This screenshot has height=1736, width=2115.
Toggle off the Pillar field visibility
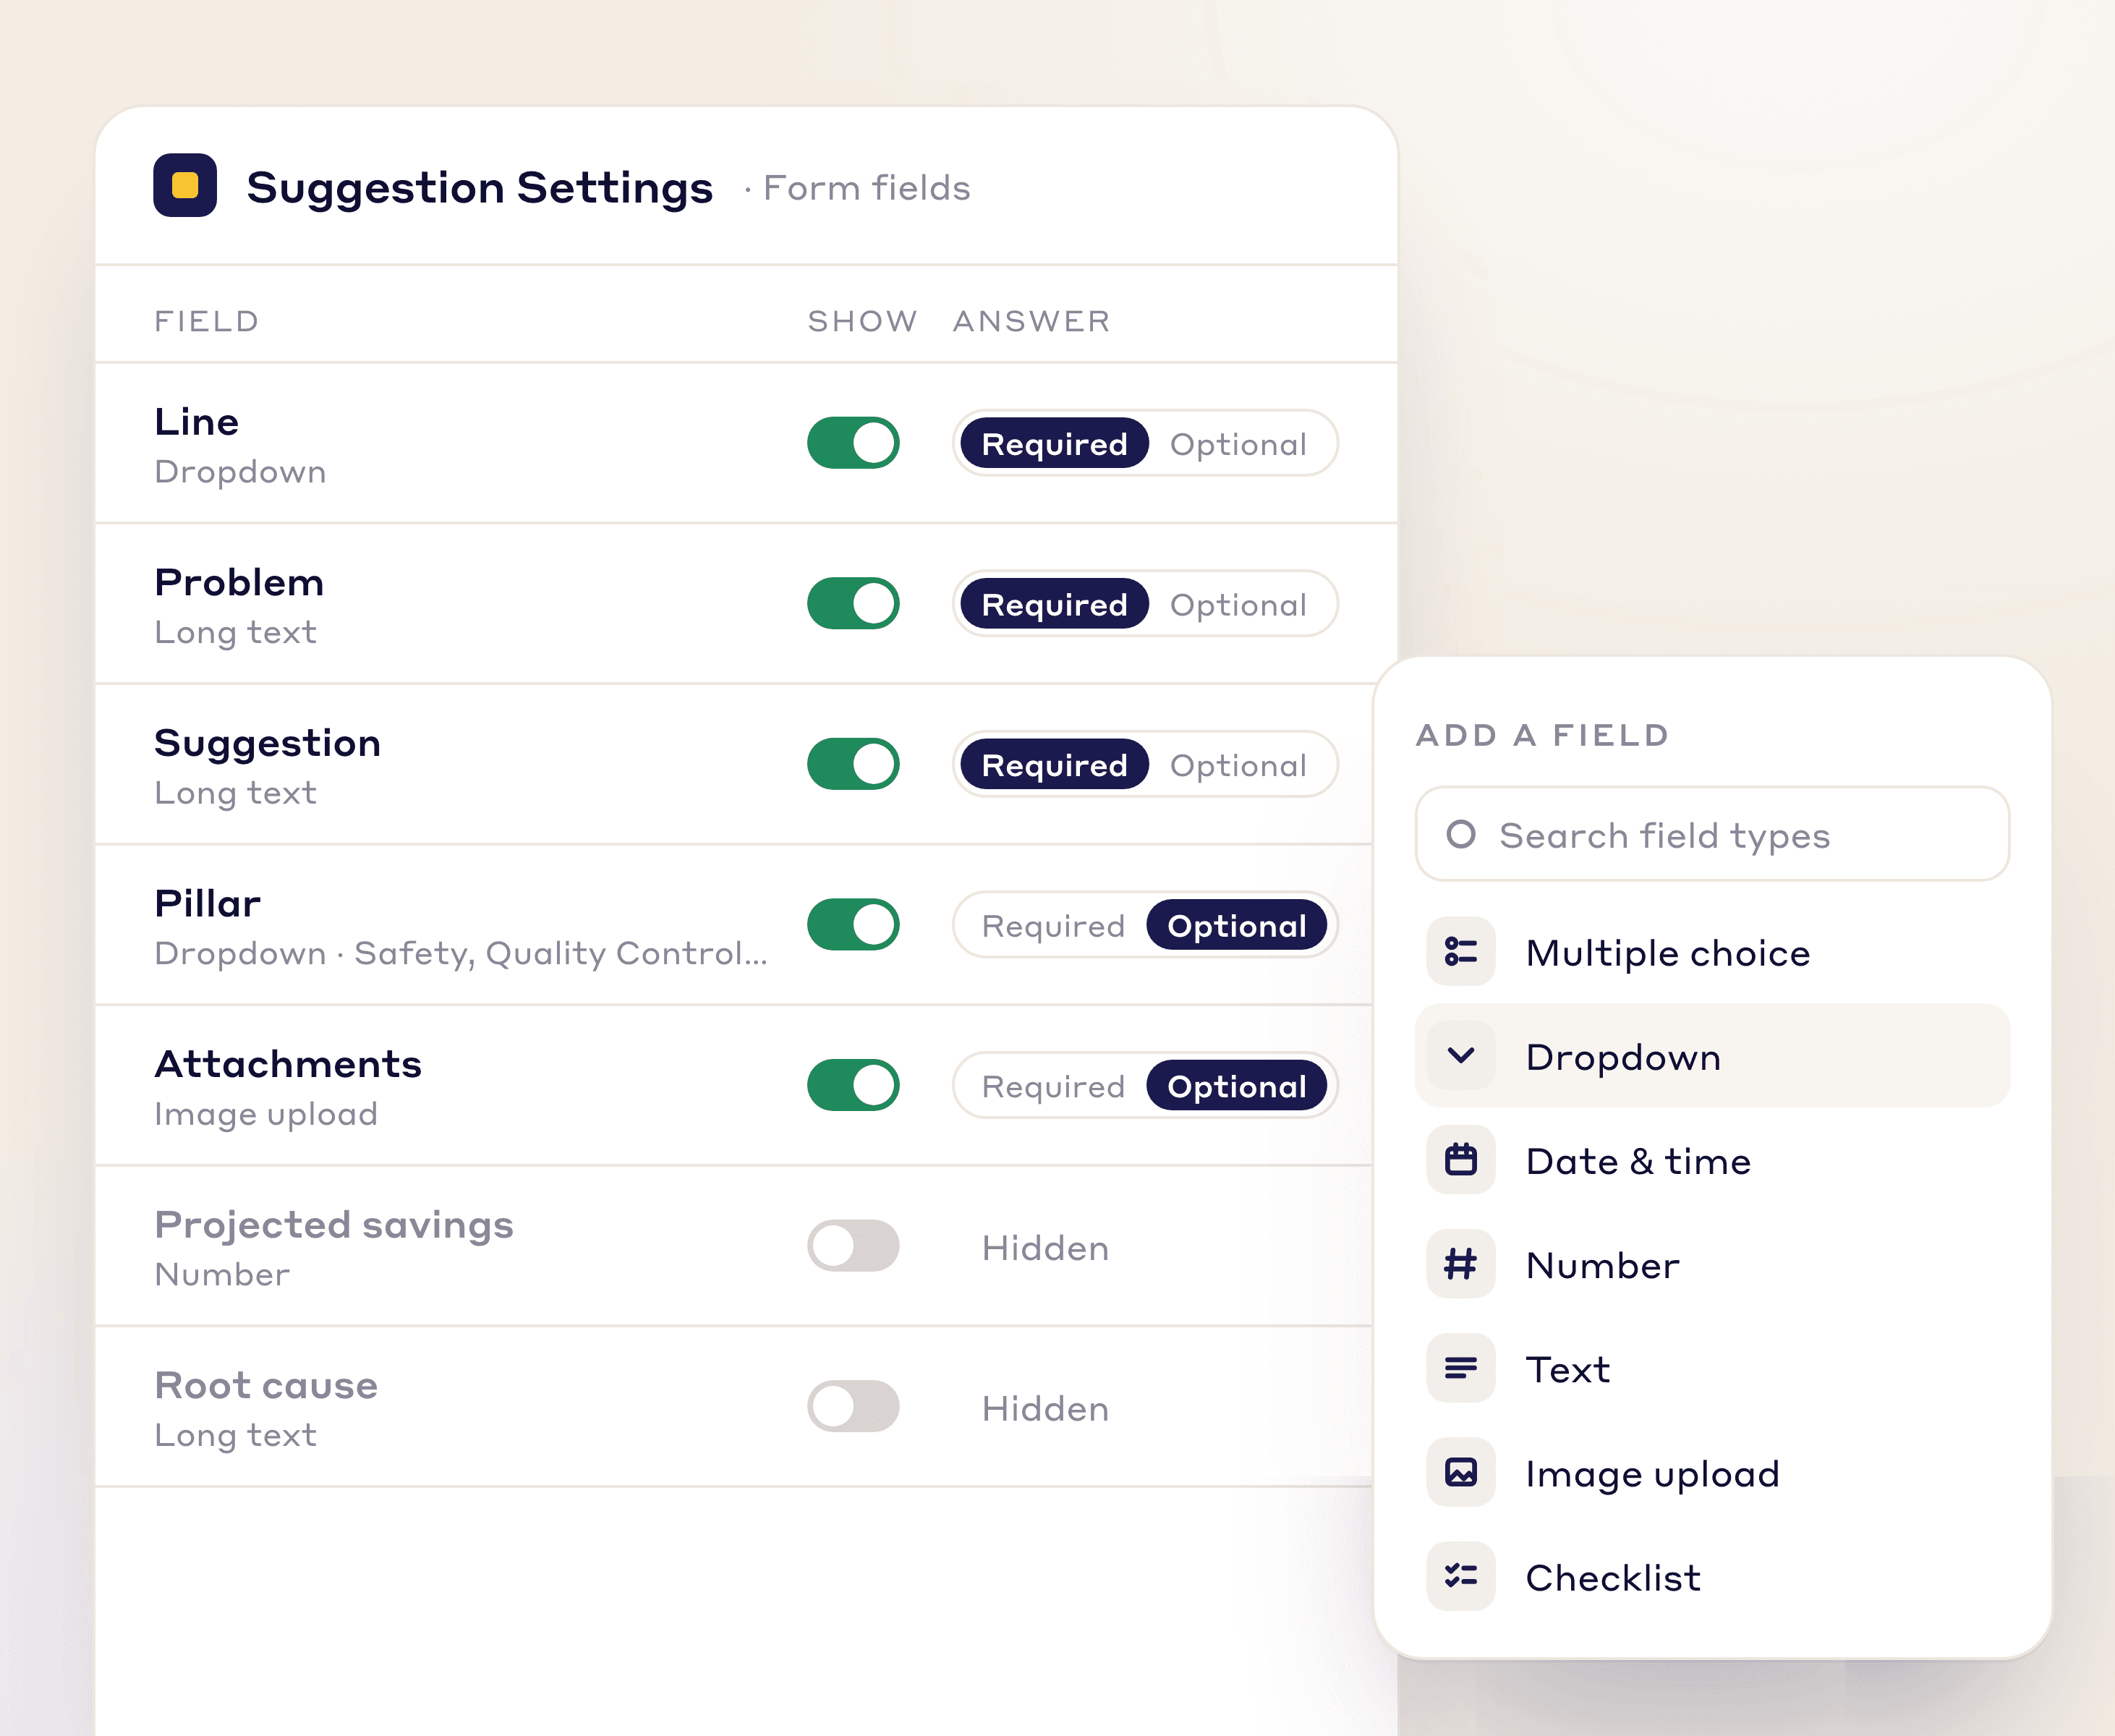(x=853, y=924)
